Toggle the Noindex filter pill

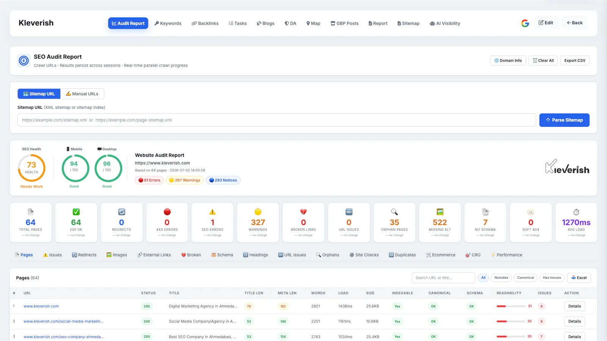click(502, 278)
